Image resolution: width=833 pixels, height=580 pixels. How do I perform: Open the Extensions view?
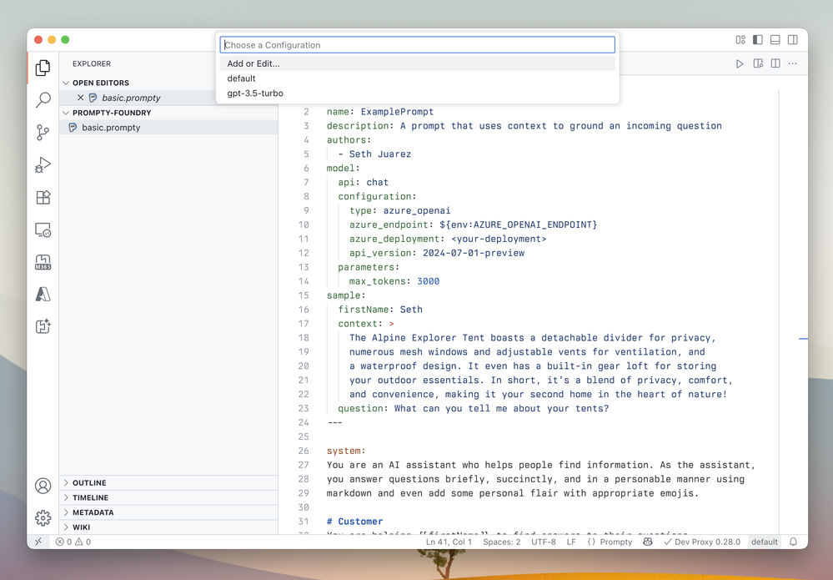(43, 198)
